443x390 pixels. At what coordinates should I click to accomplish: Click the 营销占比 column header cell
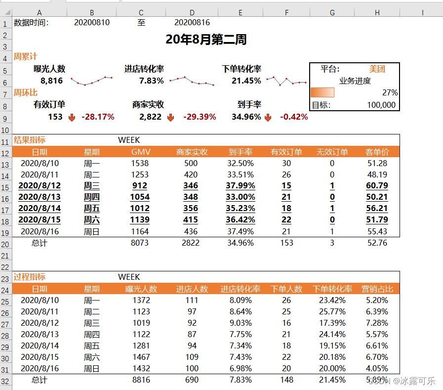377,289
